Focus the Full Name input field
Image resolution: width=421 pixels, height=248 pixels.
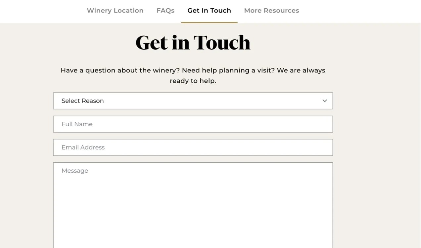tap(193, 124)
